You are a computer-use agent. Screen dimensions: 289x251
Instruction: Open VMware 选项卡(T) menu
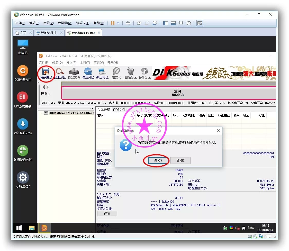point(83,23)
